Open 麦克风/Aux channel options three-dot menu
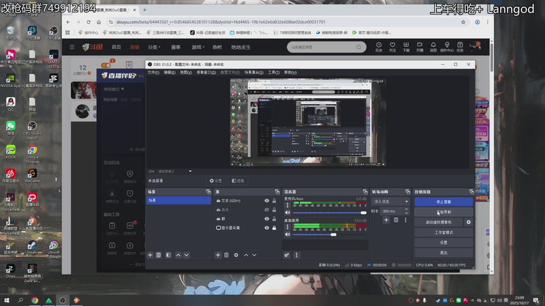 287,205
